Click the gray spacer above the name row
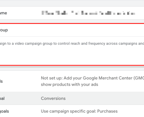Viewport: 144px width, 117px height. click(x=72, y=3)
